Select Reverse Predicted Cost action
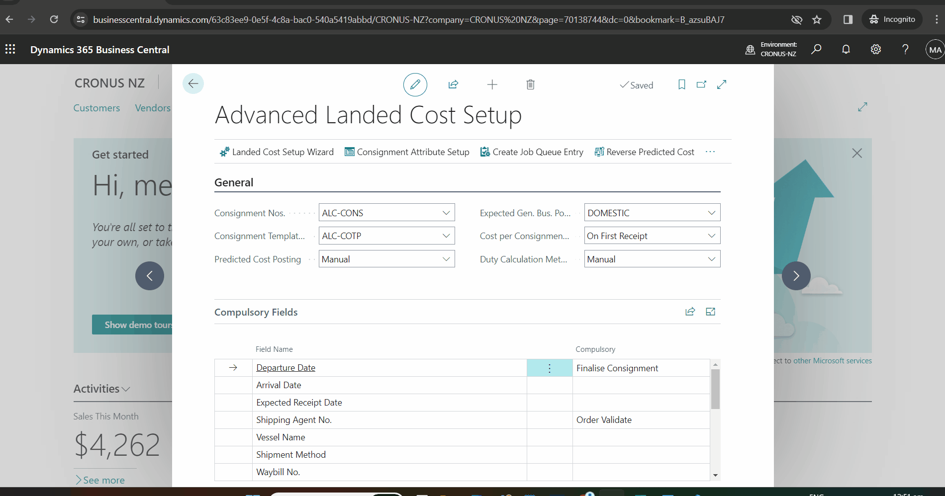945x496 pixels. point(644,152)
